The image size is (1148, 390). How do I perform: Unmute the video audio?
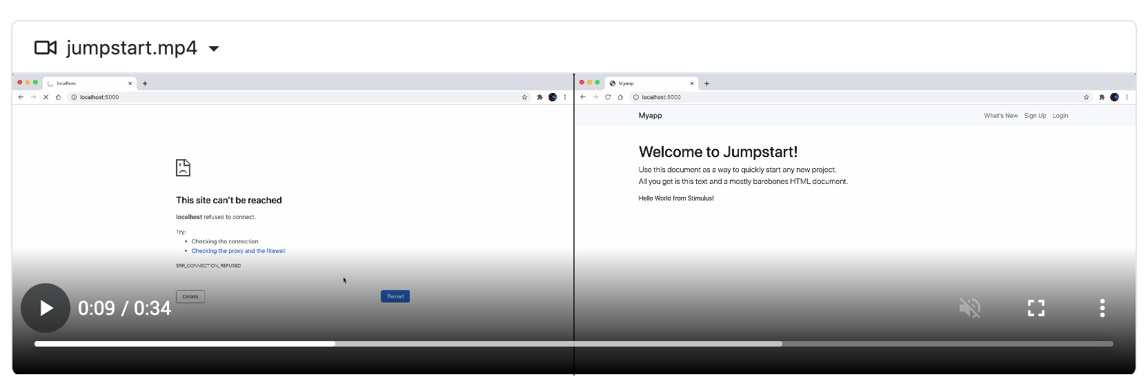[x=969, y=308]
